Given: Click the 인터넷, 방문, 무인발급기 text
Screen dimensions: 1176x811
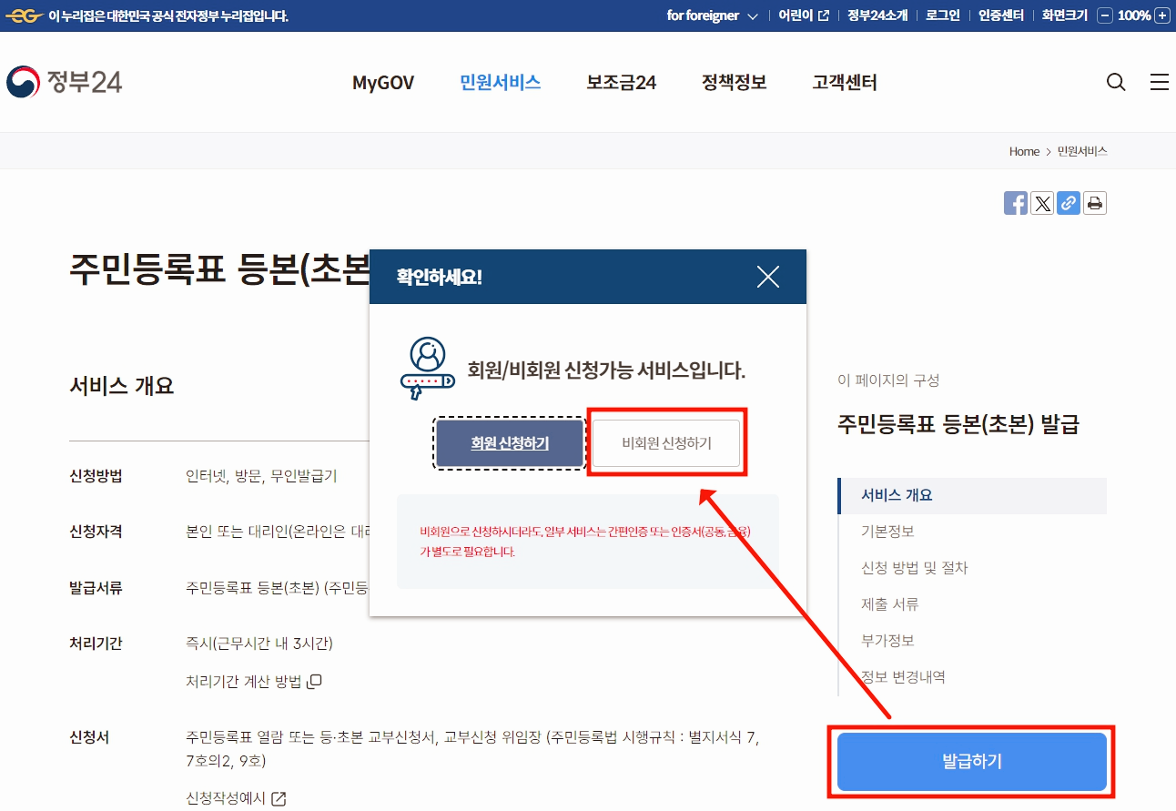Looking at the screenshot, I should (x=261, y=476).
